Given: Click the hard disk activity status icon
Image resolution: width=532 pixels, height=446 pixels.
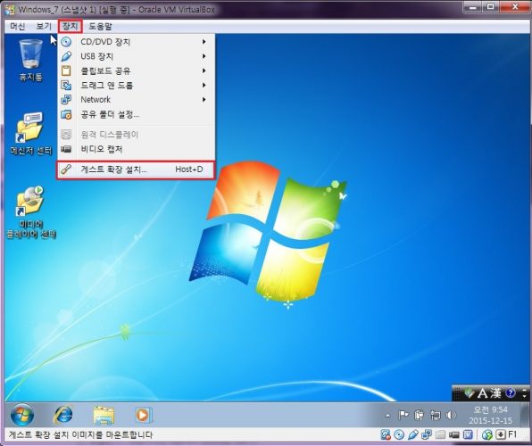Looking at the screenshot, I should tap(386, 434).
